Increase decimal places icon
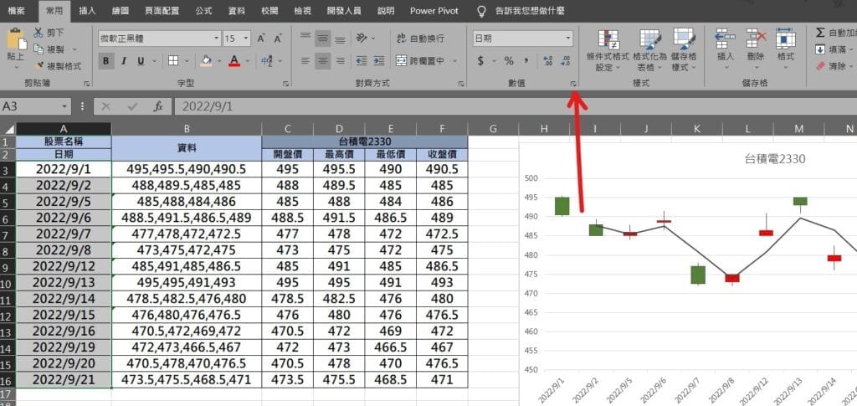Screen dimensions: 857x406 [548, 60]
